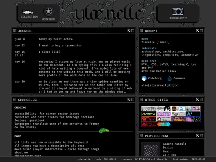This screenshot has width=216, height=162.
Task: Click the window icon in the JOURNAL header
Action: [x=132, y=31]
